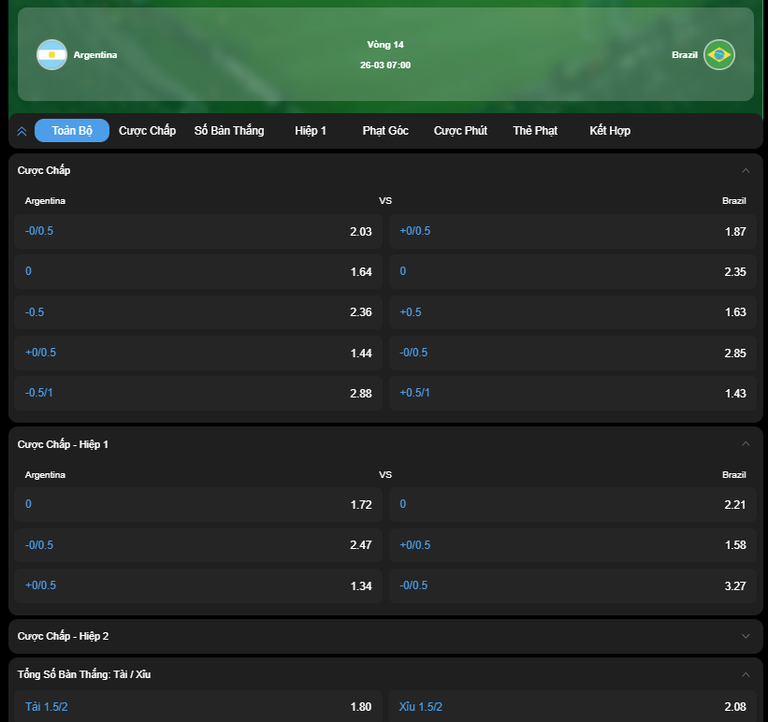Switch to Hiệp 1 tab

[x=311, y=130]
